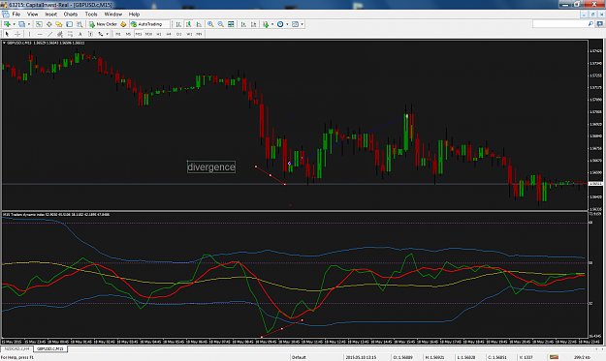606x361 pixels.
Task: Toggle chart Auto Scroll icon
Action: [x=243, y=24]
